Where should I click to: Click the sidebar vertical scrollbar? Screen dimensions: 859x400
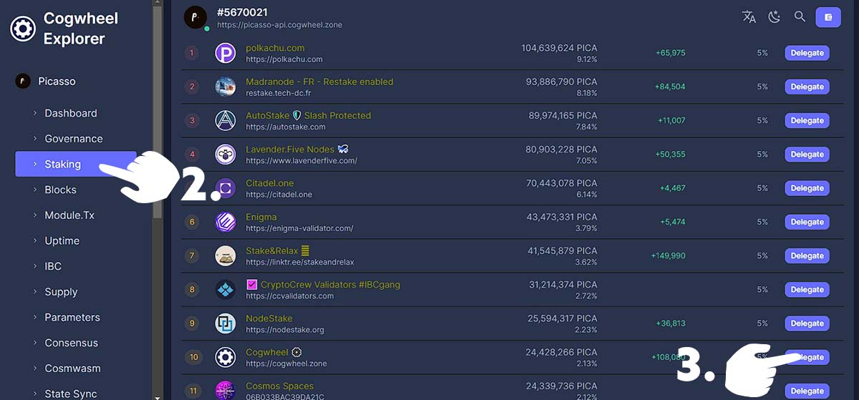pos(157,107)
